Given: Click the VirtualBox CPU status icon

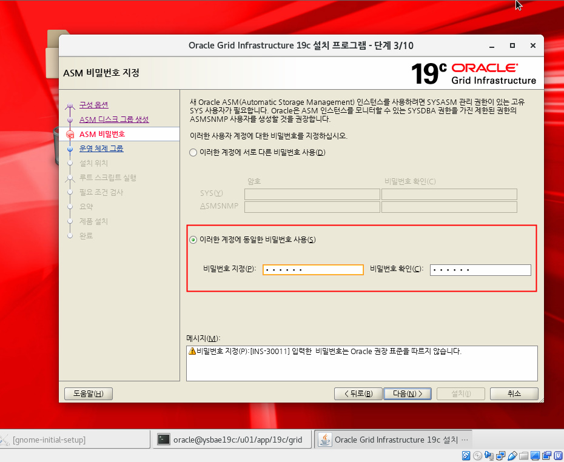Looking at the screenshot, I should (559, 455).
